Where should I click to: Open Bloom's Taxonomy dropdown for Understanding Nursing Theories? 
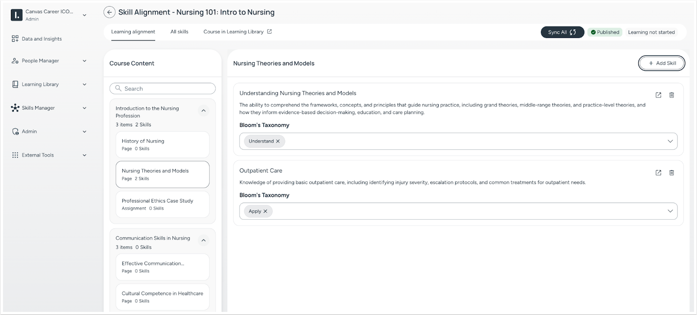(670, 141)
